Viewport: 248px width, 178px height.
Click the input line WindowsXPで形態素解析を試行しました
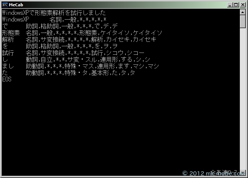tap(54, 13)
